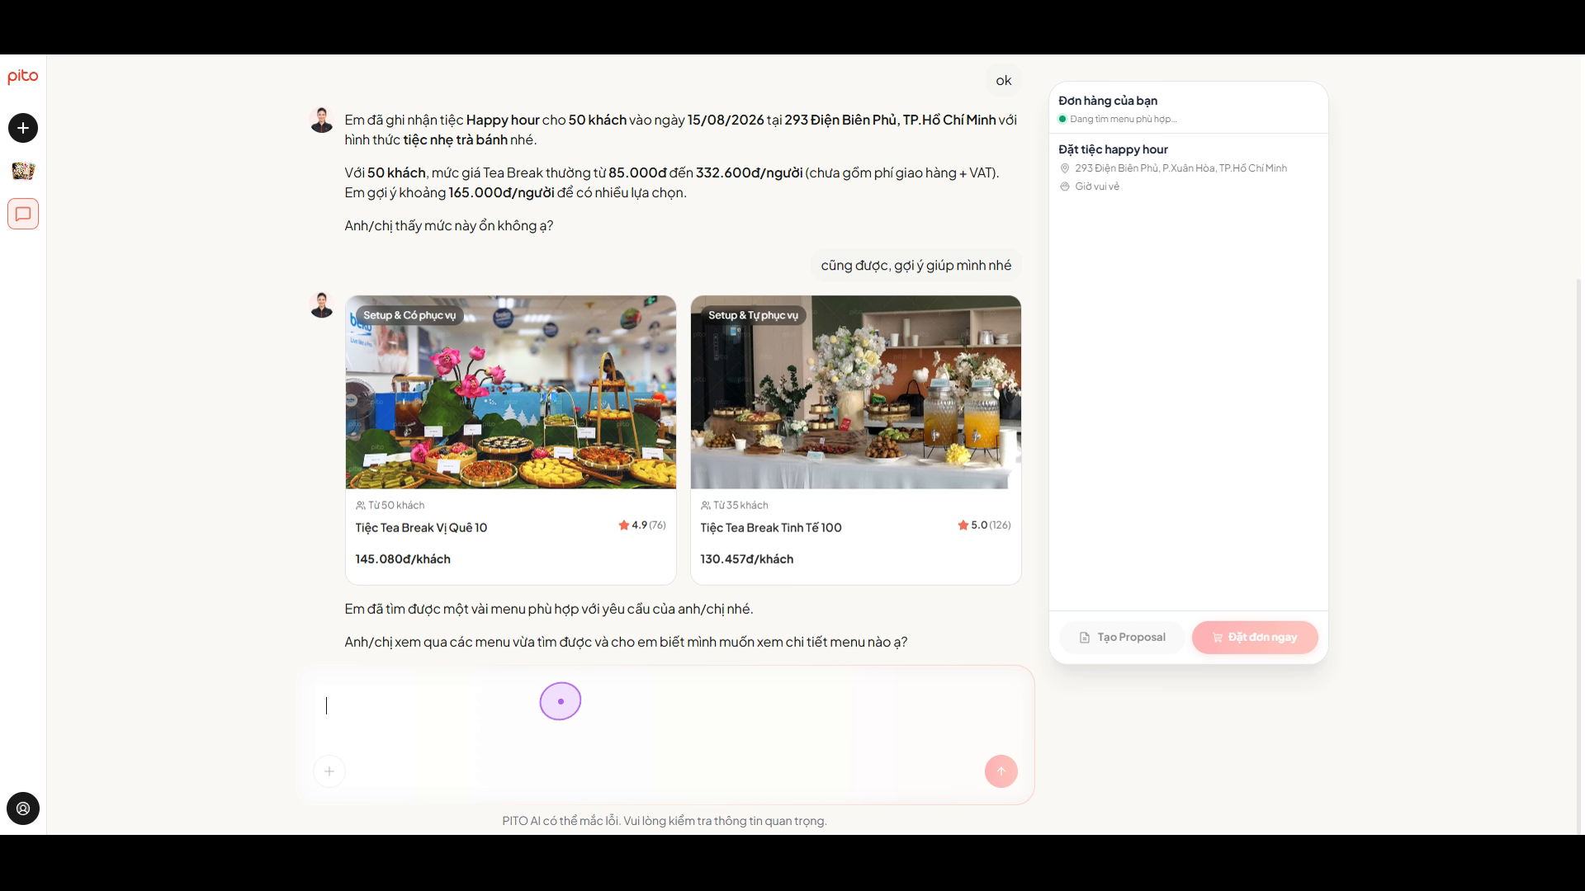Viewport: 1585px width, 891px height.
Task: Click the 4.9 star rating
Action: tap(642, 525)
